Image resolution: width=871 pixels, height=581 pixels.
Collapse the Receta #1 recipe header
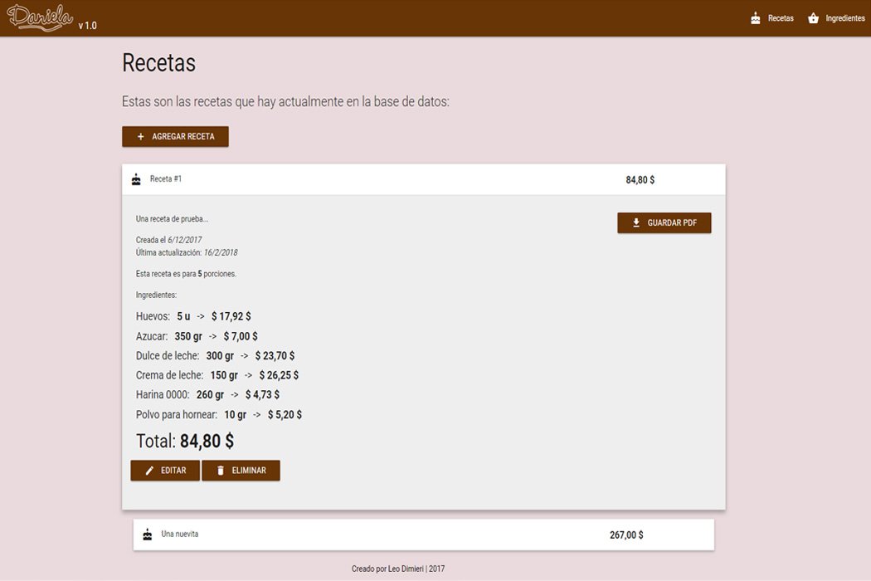[x=373, y=179]
